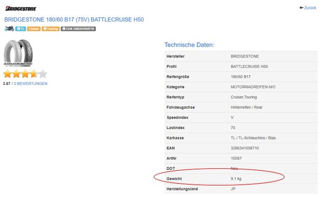This screenshot has width=321, height=197.
Task: Go back via the Zurück link
Action: click(x=308, y=8)
